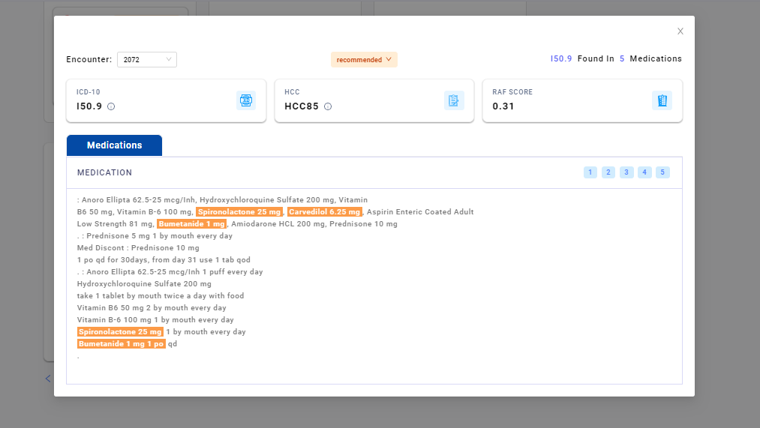Click the RAF Score card icon

(662, 100)
